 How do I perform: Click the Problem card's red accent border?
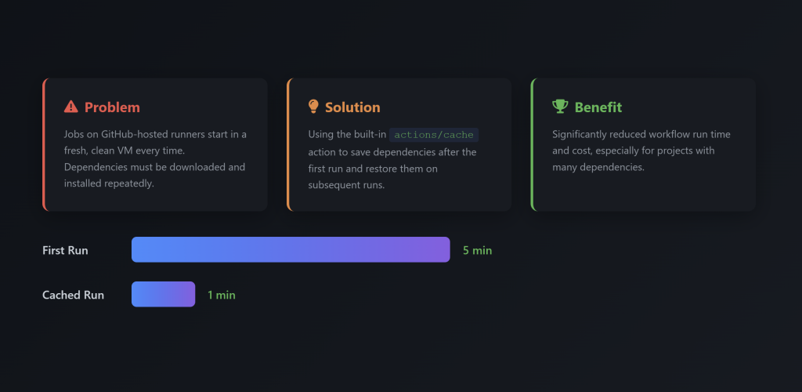pos(44,144)
